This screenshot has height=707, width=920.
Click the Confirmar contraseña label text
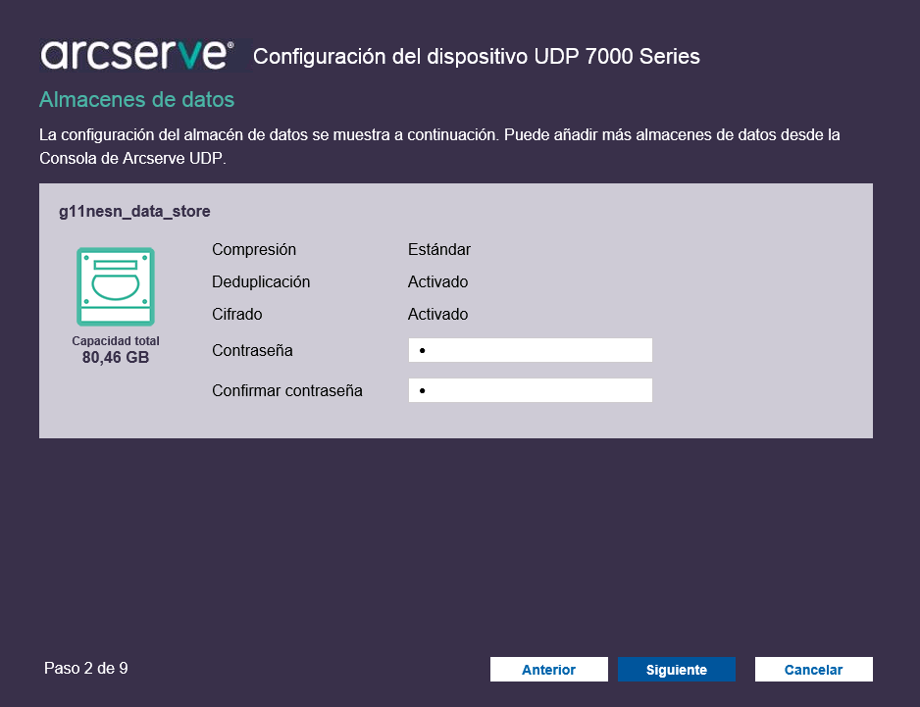tap(287, 390)
